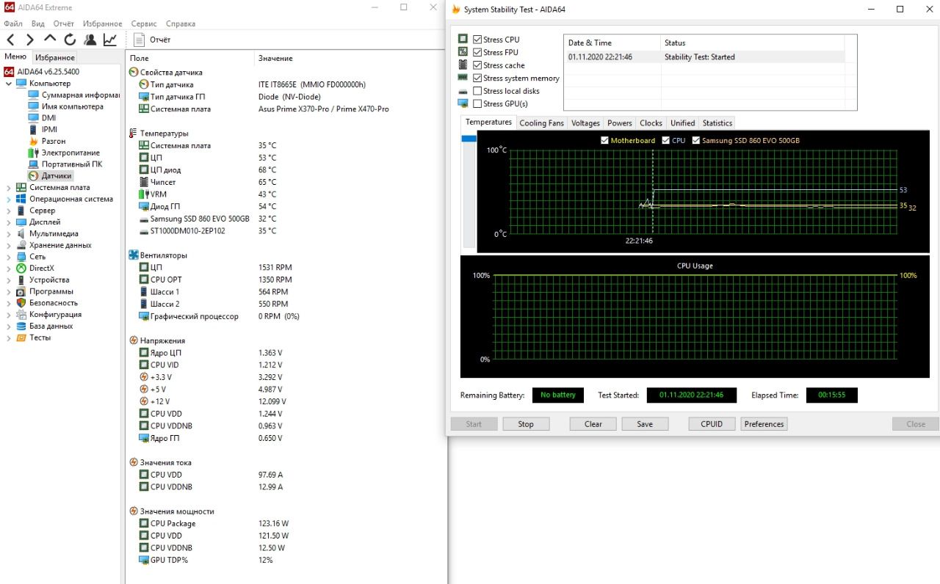940x584 pixels.
Task: Click the blue graph scale slider
Action: (x=469, y=138)
